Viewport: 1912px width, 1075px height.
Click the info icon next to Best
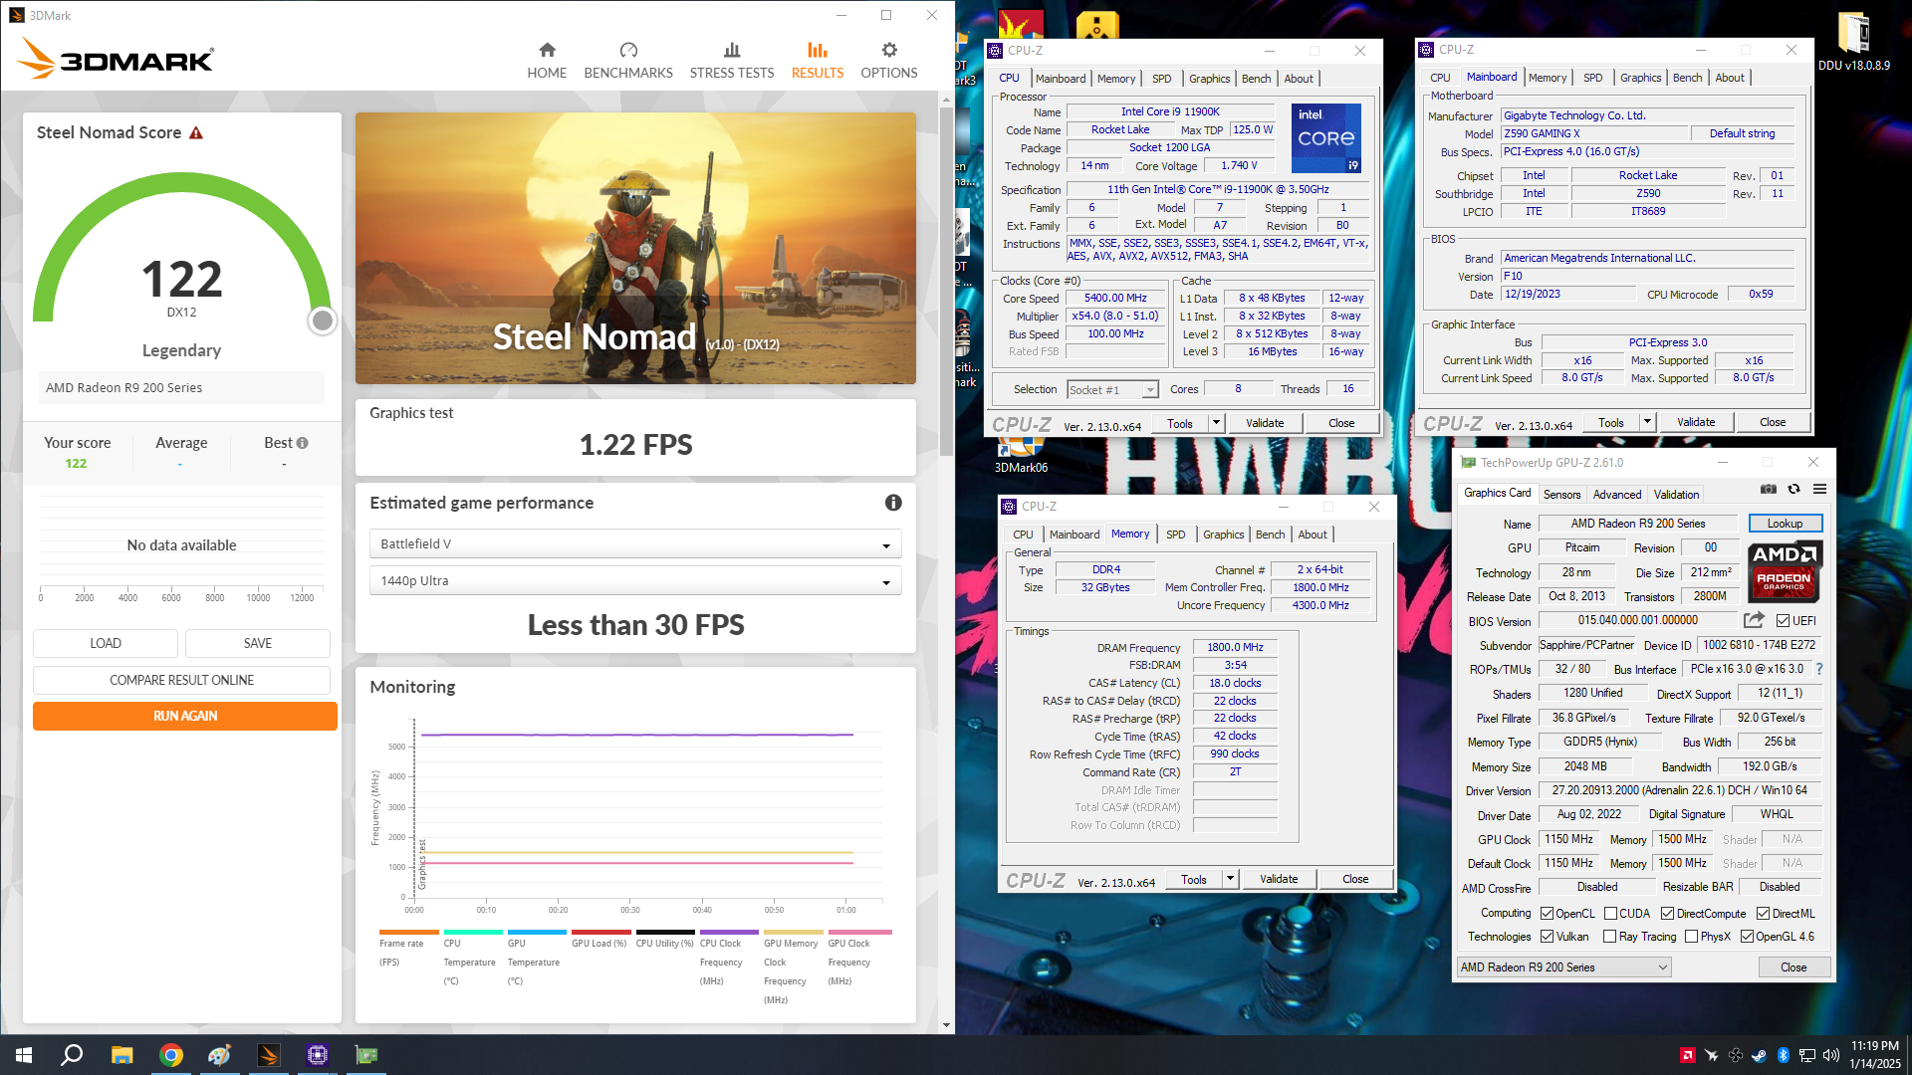tap(302, 443)
